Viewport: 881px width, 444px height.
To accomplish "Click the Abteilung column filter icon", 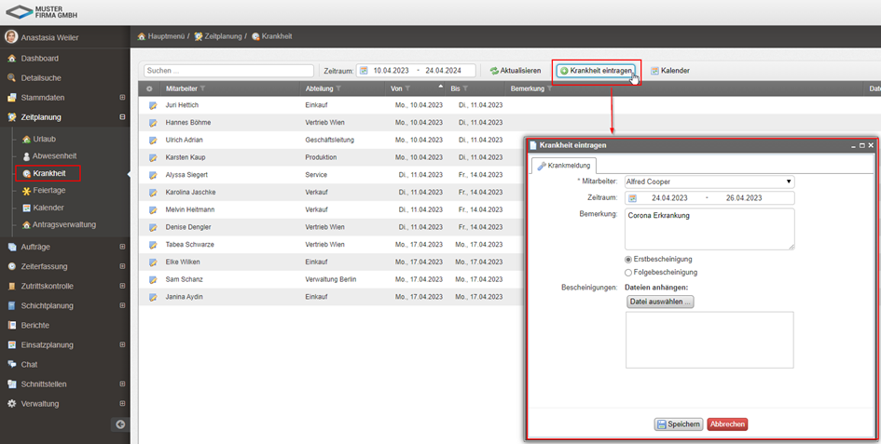I will 338,88.
